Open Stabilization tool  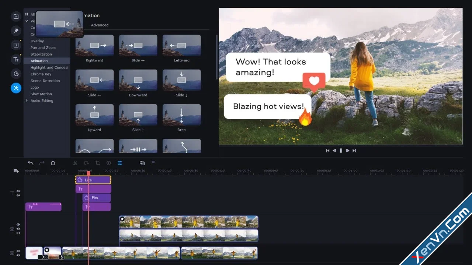tap(41, 54)
